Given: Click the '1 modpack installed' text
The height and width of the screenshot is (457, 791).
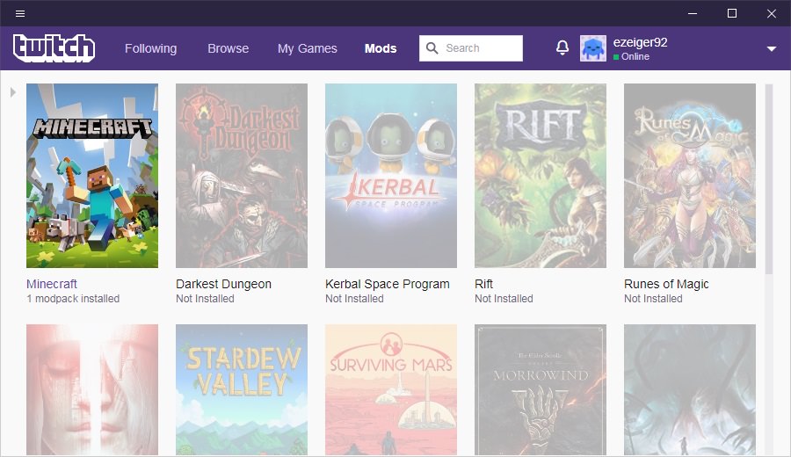Looking at the screenshot, I should 73,299.
